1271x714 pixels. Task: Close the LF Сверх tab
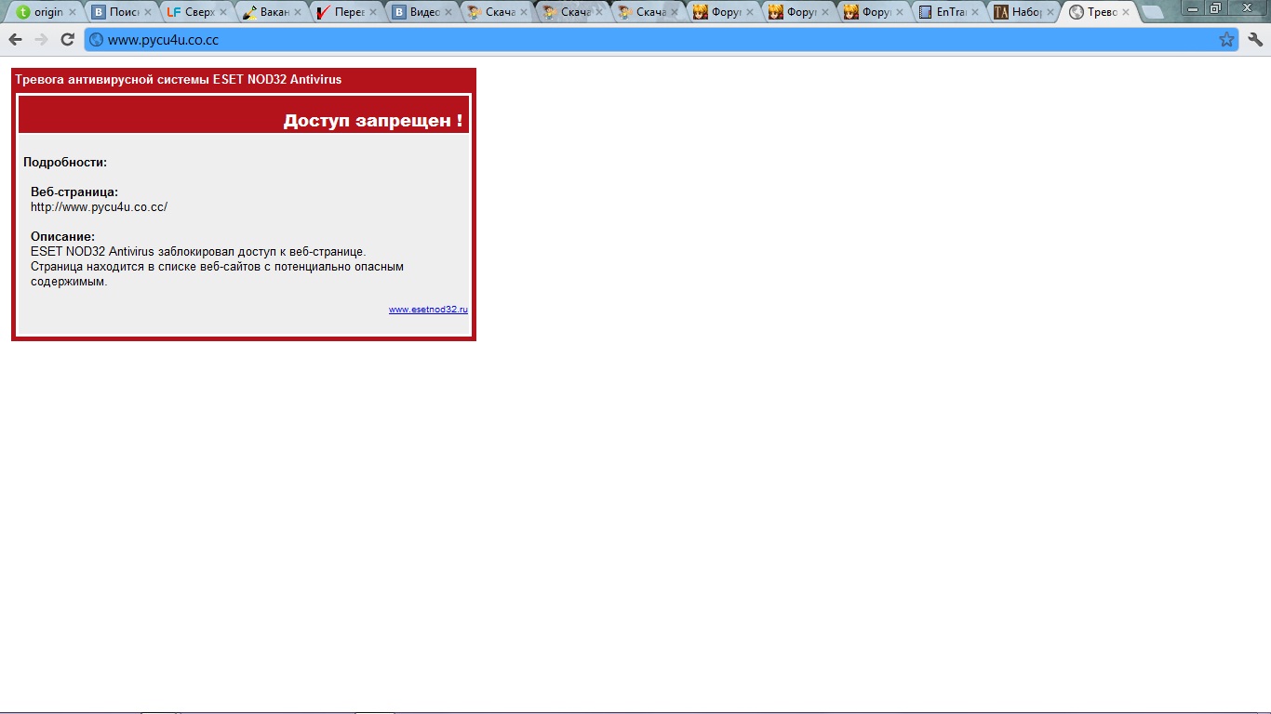pos(221,13)
